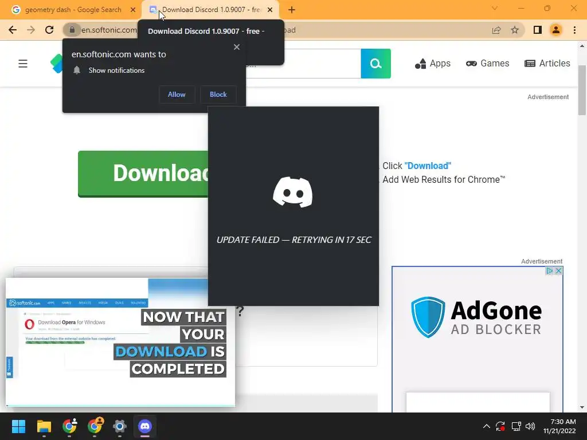The image size is (587, 440).
Task: Open the Windows Start menu
Action: (18, 426)
